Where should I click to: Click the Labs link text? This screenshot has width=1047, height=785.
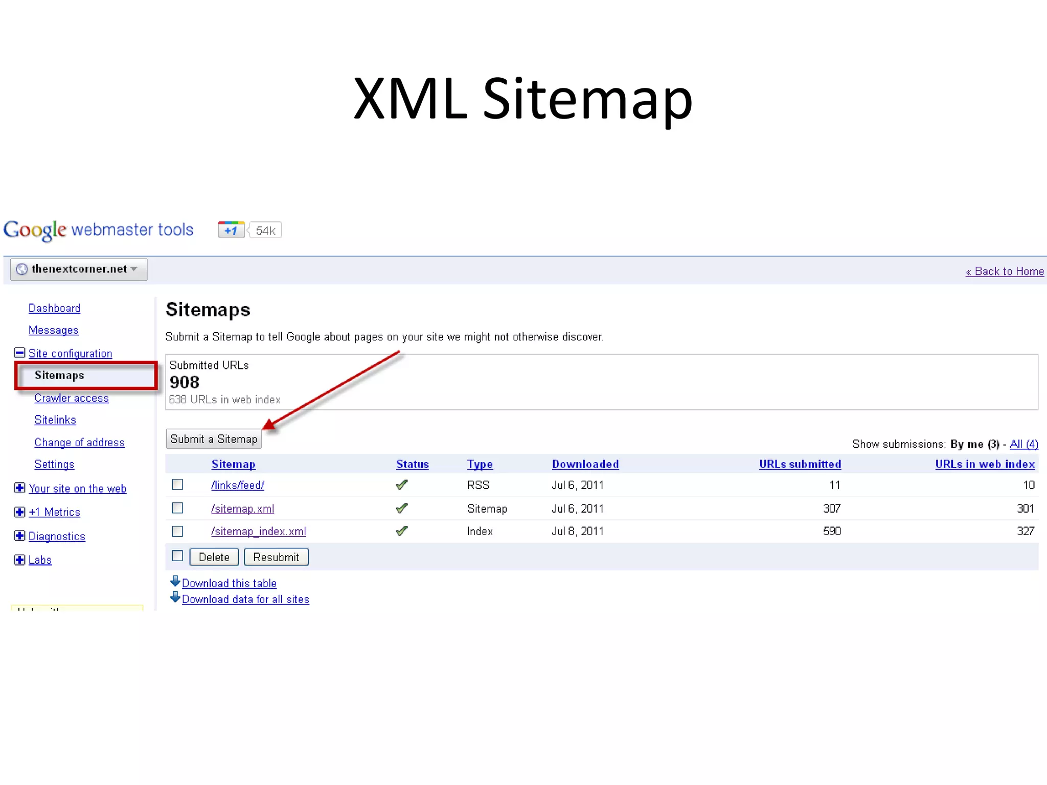(40, 560)
